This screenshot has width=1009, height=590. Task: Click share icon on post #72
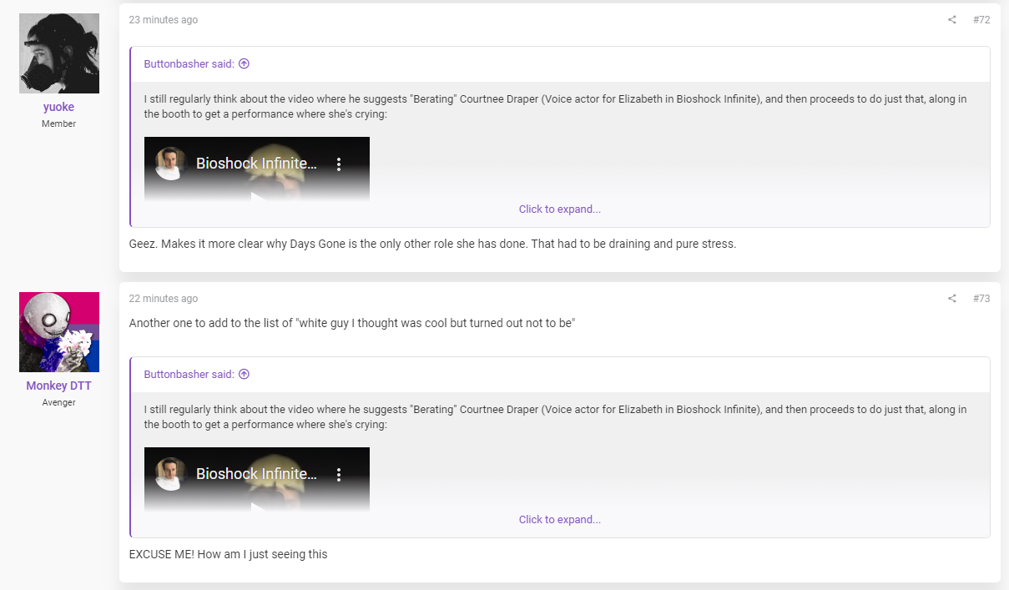point(951,20)
